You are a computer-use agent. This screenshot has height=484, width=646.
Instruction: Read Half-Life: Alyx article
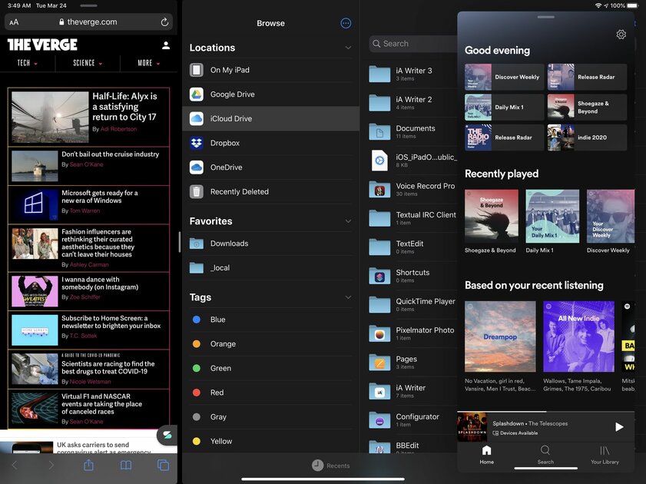coord(88,117)
